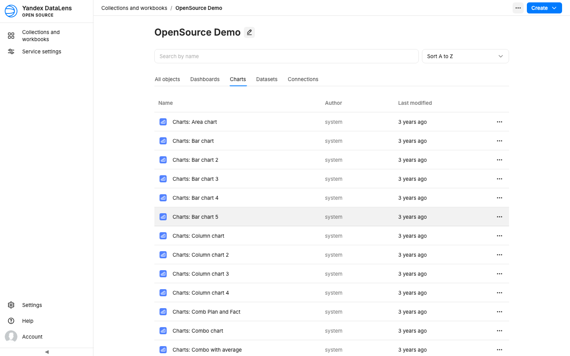Open the Sort A to Z dropdown
Screen dimensions: 570x356
pos(465,56)
